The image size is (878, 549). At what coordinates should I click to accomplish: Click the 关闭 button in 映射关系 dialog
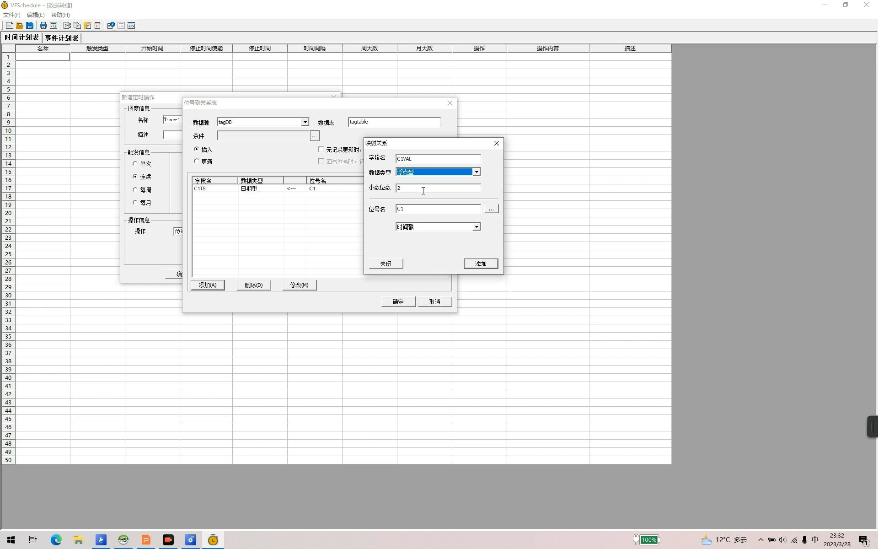click(x=386, y=264)
